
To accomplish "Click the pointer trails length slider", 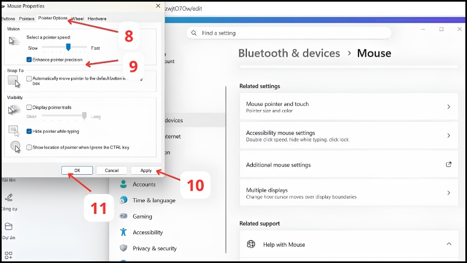I will click(84, 116).
